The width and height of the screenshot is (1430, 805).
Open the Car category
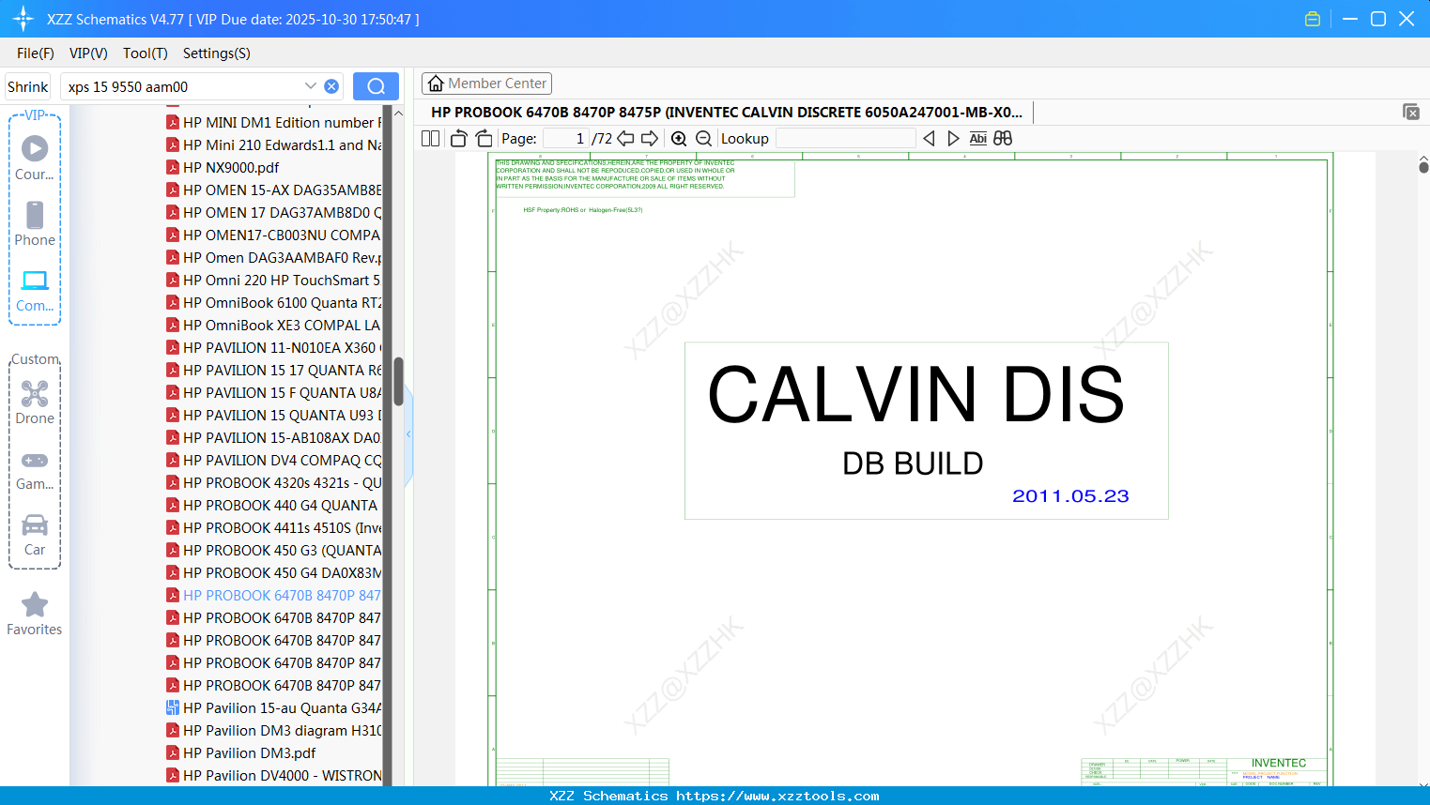point(35,535)
